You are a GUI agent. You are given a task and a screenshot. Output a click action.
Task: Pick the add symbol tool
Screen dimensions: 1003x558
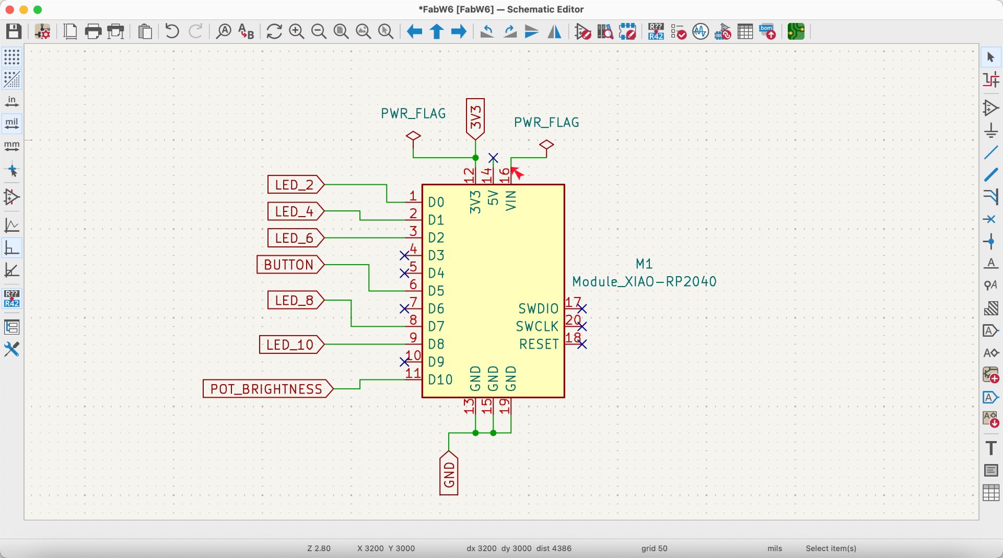coord(991,108)
